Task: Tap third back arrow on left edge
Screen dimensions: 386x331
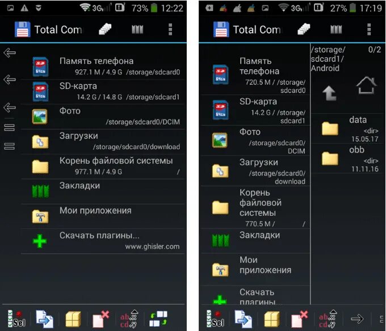Action: coord(10,107)
